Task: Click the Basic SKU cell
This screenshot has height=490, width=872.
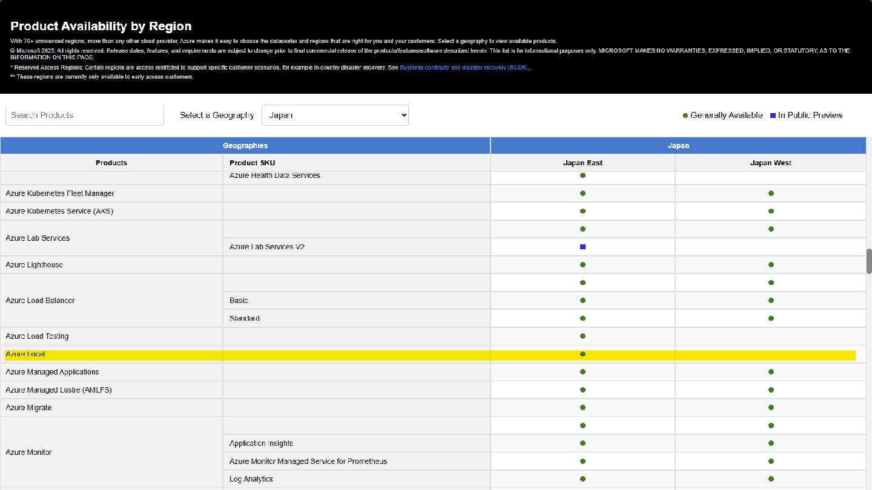Action: 357,301
